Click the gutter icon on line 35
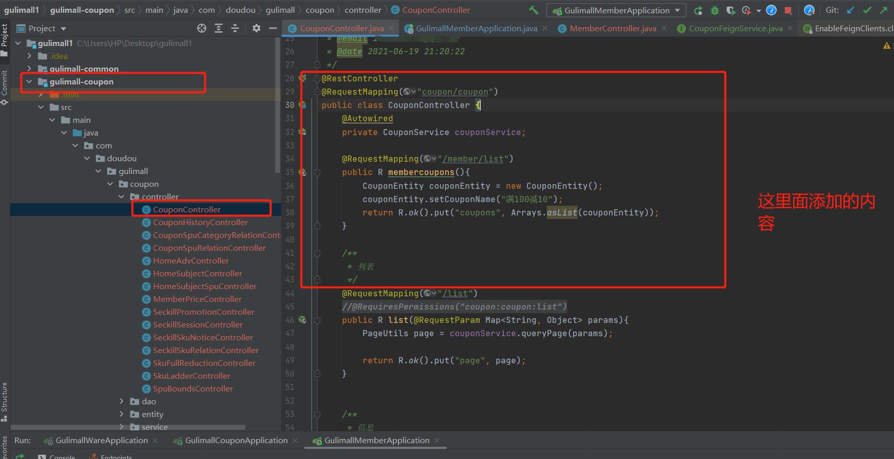 (303, 172)
